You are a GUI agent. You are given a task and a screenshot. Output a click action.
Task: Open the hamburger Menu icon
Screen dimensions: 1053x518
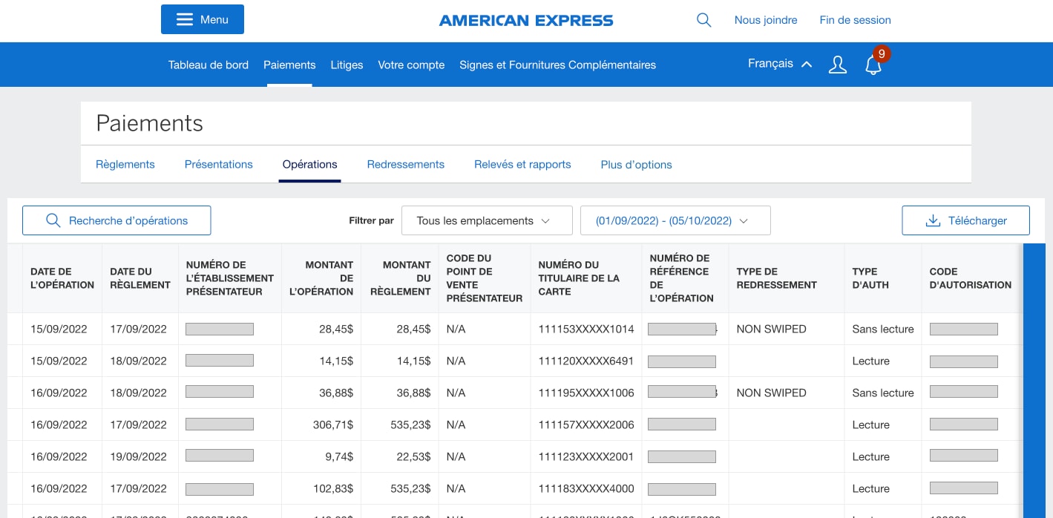(185, 19)
